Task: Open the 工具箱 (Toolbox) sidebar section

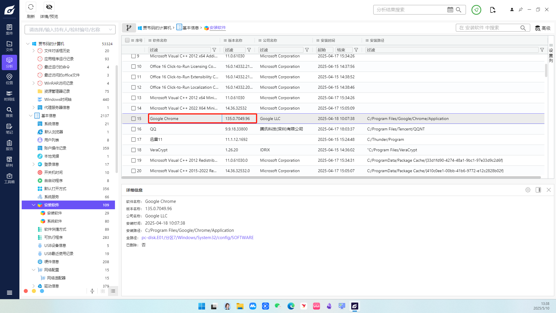Action: (x=9, y=178)
